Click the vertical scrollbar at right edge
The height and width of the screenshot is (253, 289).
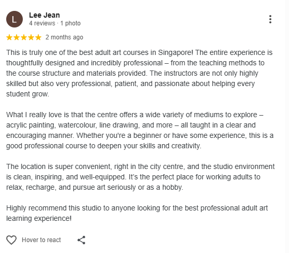click(287, 126)
